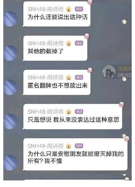Select the message "只是想说 我从来没表达过这种意思"

pyautogui.click(x=73, y=120)
